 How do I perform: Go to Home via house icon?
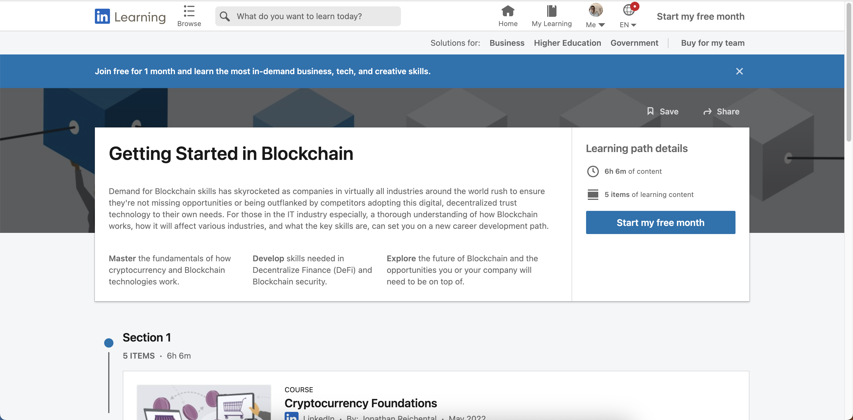tap(508, 11)
